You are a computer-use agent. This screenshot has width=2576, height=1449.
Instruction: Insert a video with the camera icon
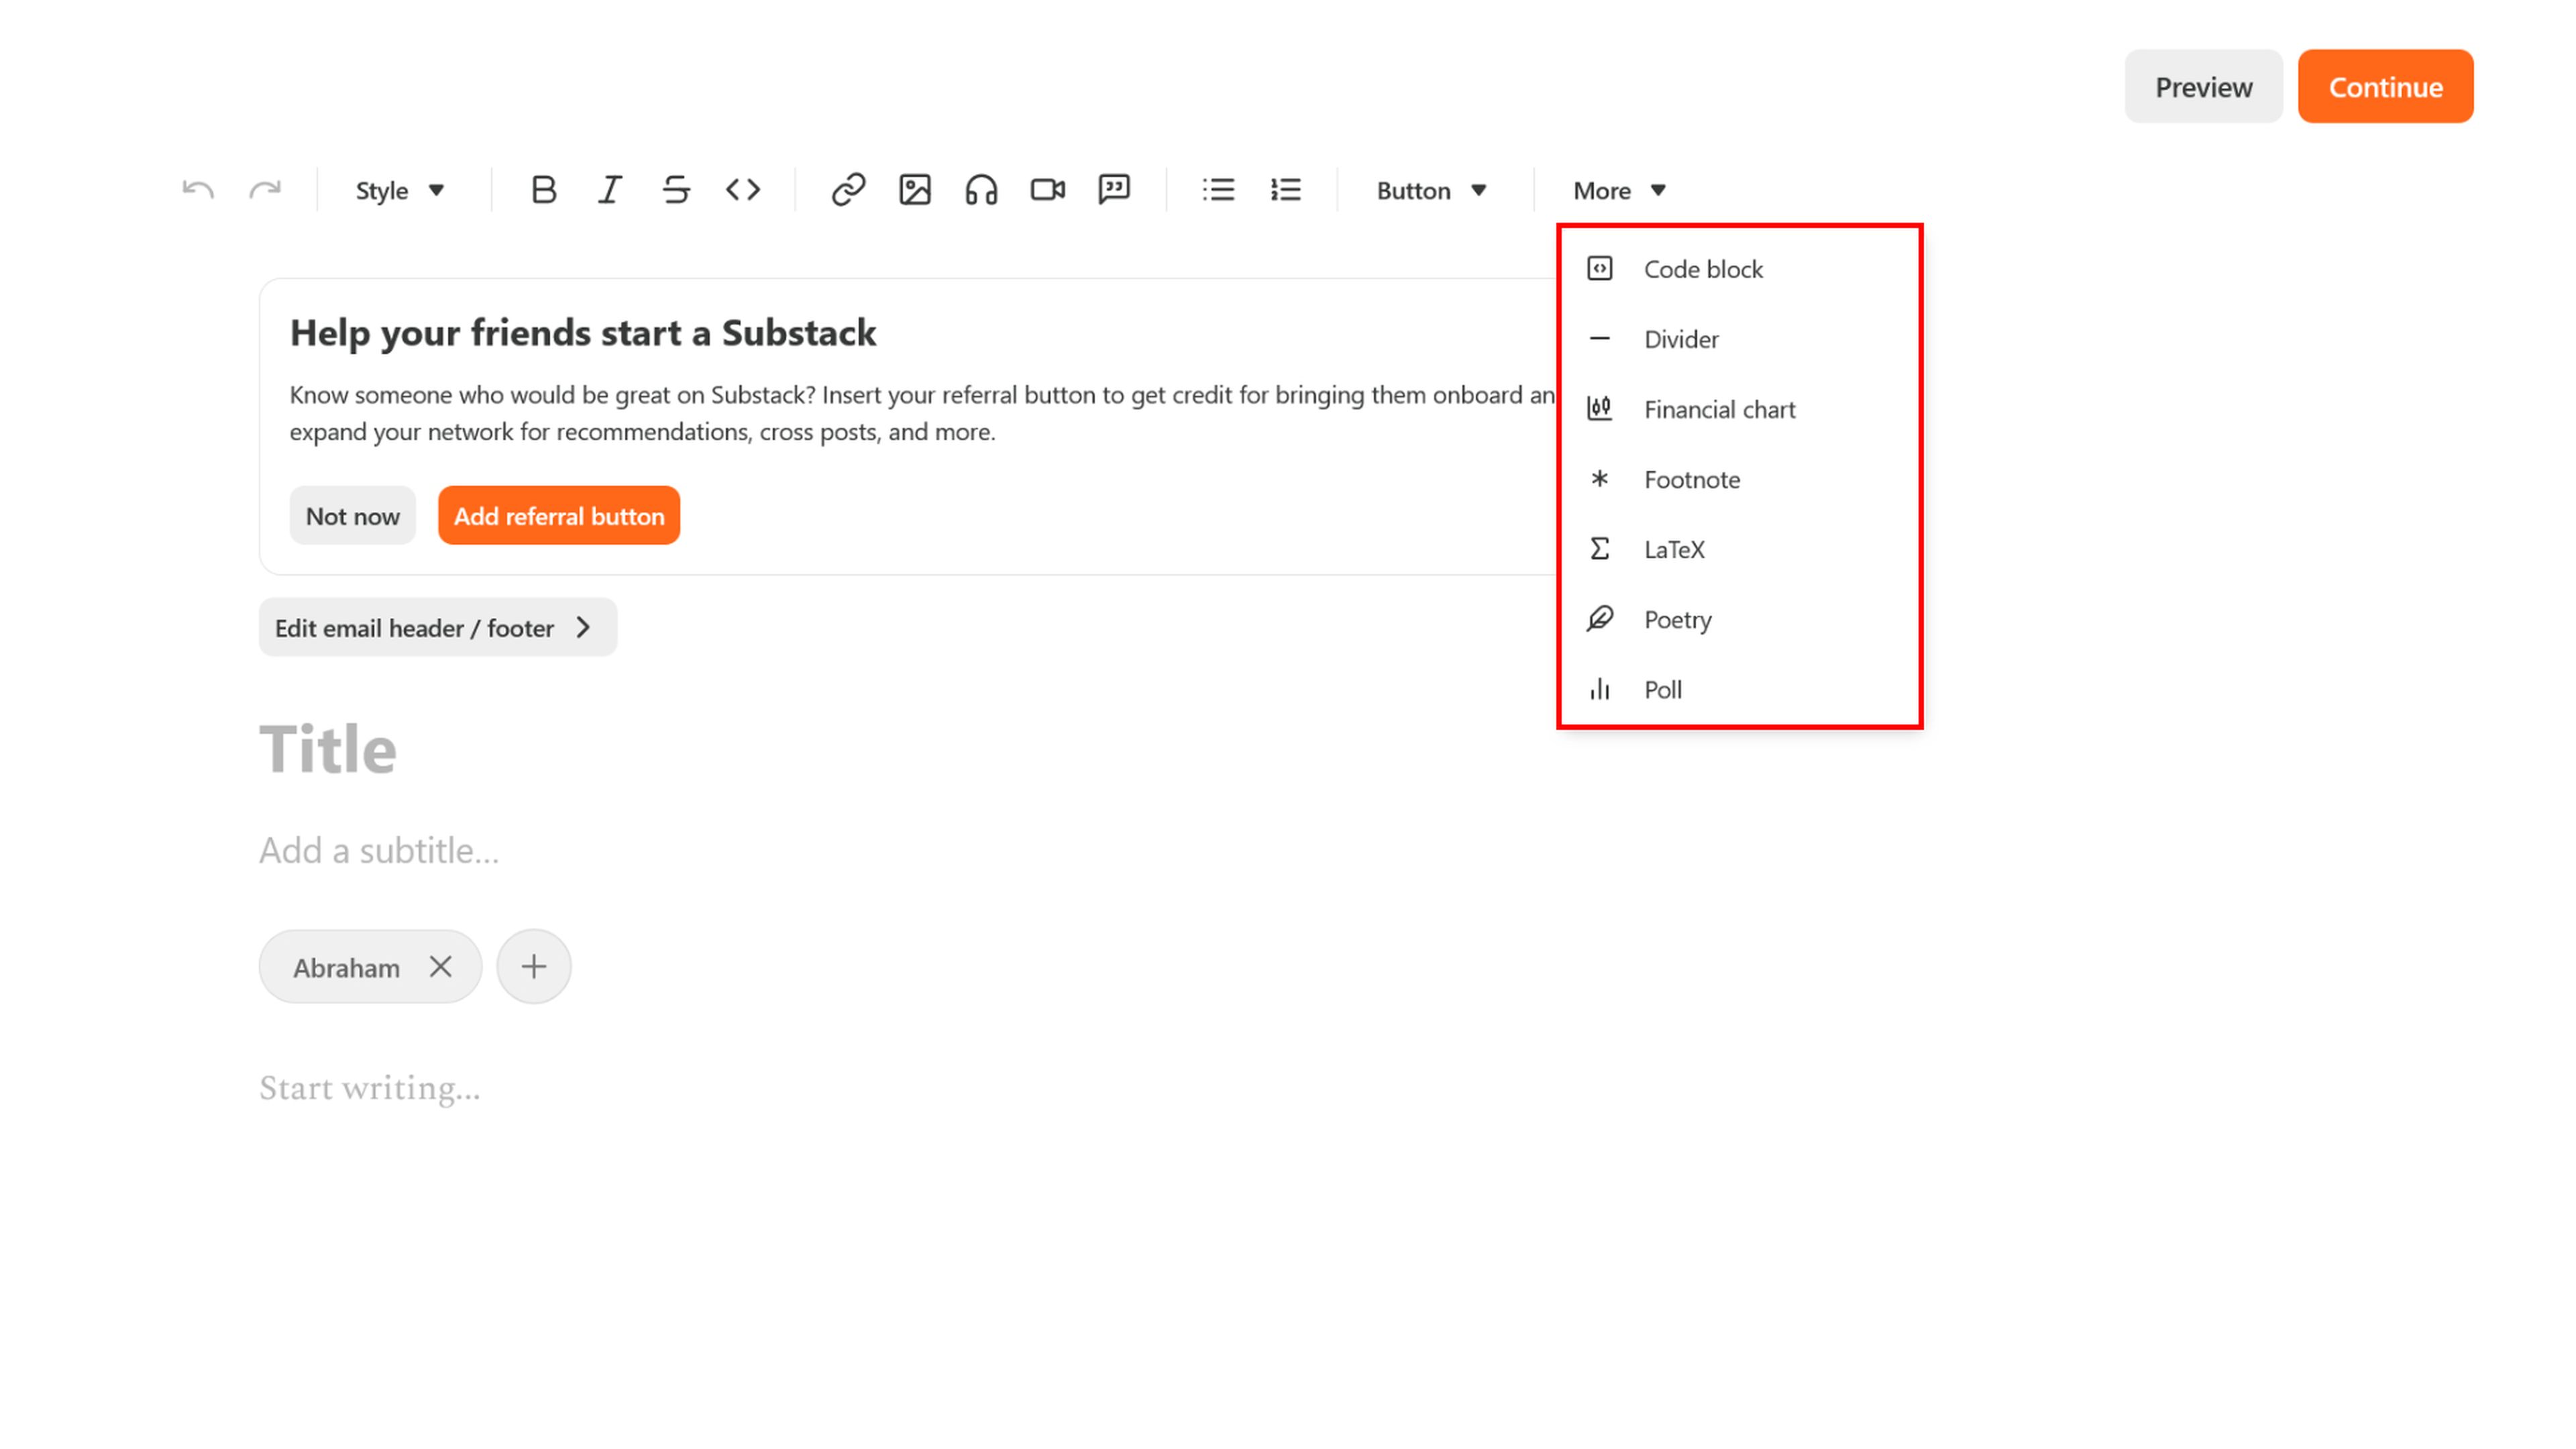tap(1047, 190)
